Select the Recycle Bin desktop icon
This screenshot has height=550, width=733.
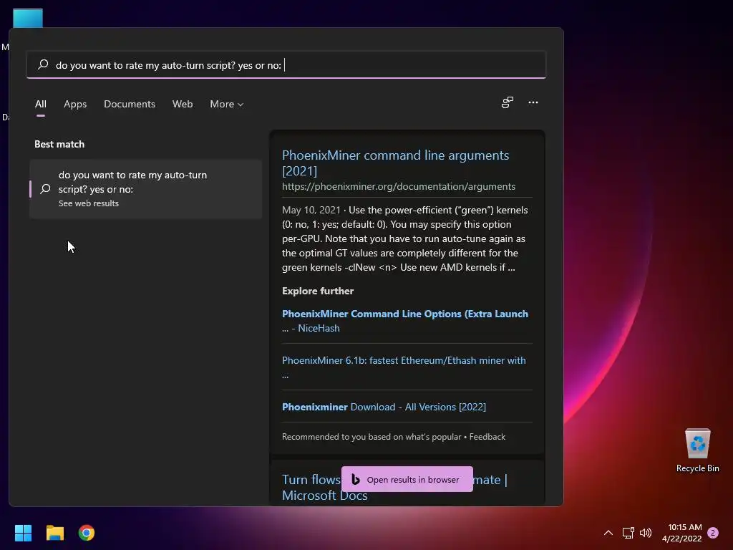[697, 451]
